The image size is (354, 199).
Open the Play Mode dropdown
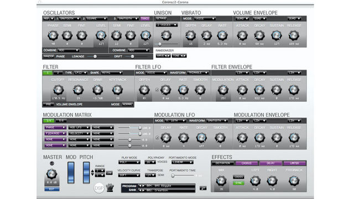(x=129, y=162)
